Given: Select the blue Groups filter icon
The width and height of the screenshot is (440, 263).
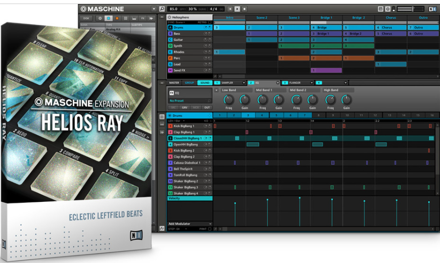Looking at the screenshot, I should 108,18.
